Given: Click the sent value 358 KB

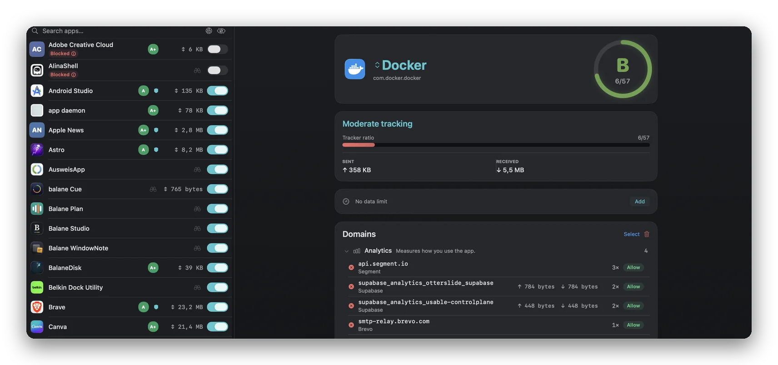Looking at the screenshot, I should [x=357, y=170].
